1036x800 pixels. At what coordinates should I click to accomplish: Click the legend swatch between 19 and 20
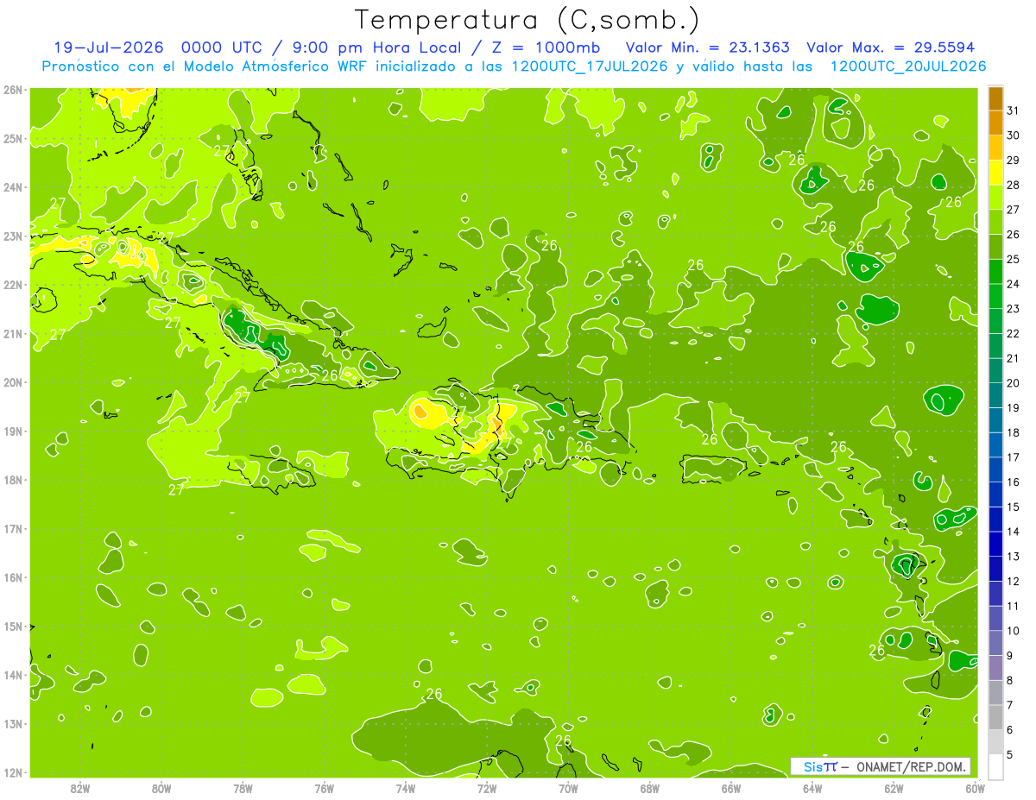(995, 395)
